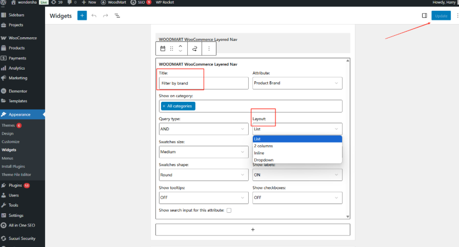Select the 2 columns layout option
The image size is (459, 247).
click(x=264, y=146)
